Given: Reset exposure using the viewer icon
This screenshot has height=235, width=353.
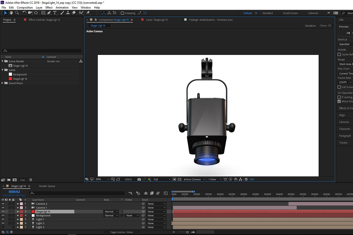Looking at the screenshot, I should click(246, 179).
